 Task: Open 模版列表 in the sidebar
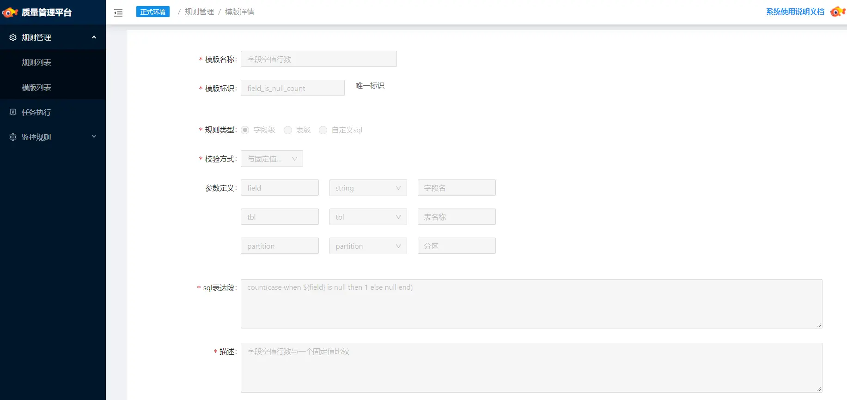[37, 87]
